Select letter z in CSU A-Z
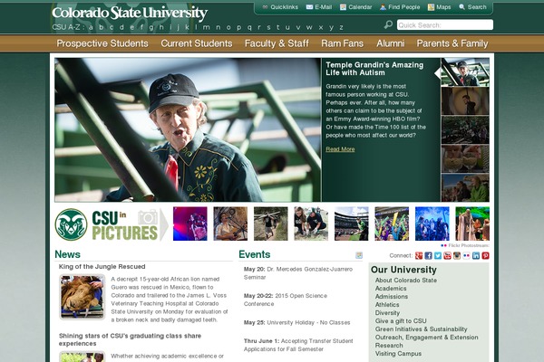This screenshot has width=544, height=362. pos(342,27)
